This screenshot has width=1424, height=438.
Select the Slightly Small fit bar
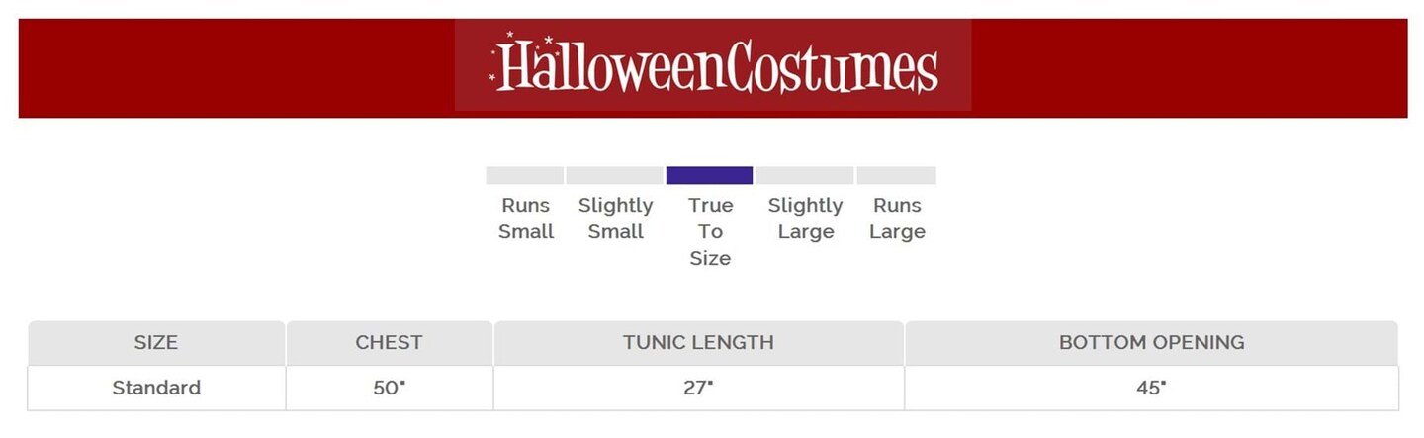[614, 176]
